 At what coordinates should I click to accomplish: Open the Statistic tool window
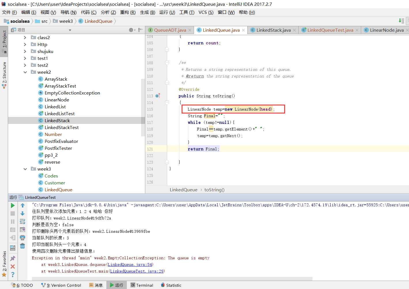pyautogui.click(x=171, y=285)
